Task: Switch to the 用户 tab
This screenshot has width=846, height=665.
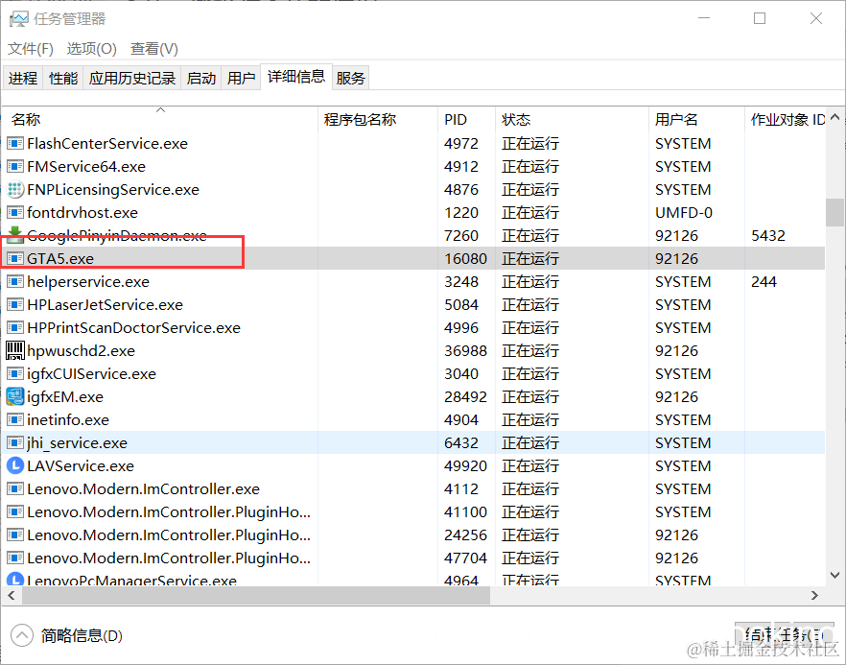Action: (x=241, y=79)
